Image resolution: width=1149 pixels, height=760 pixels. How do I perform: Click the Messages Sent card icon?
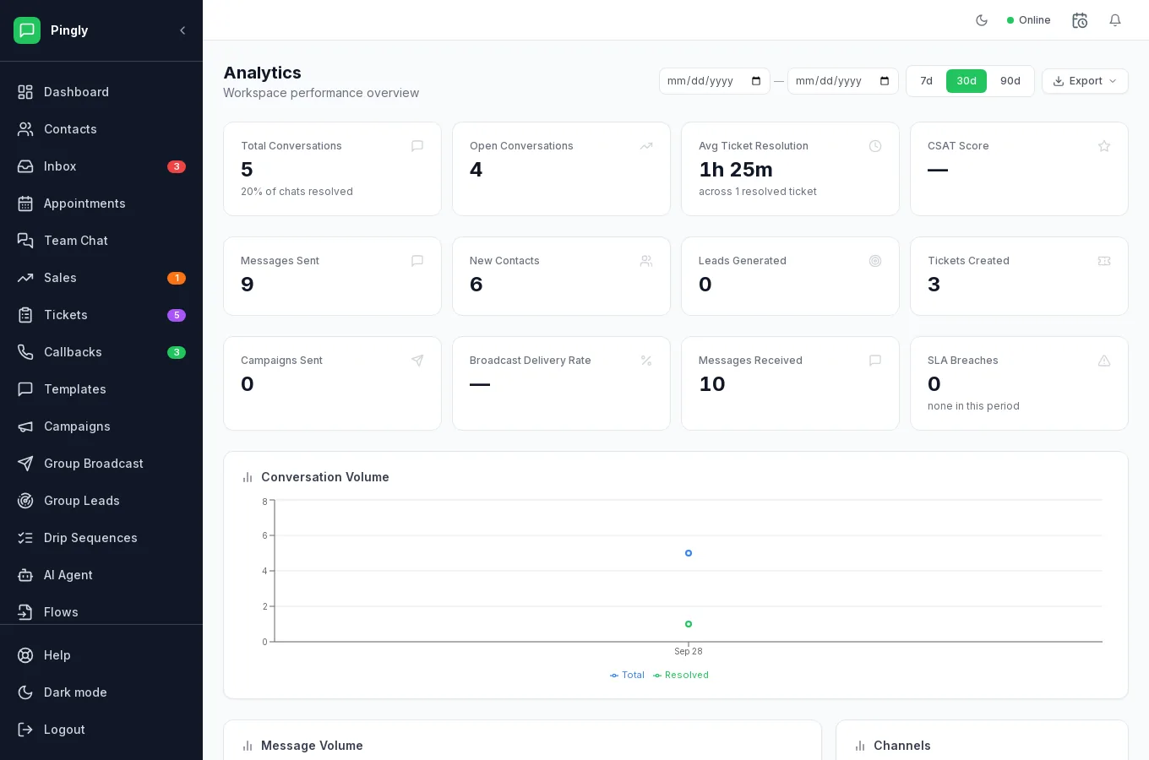(x=417, y=261)
